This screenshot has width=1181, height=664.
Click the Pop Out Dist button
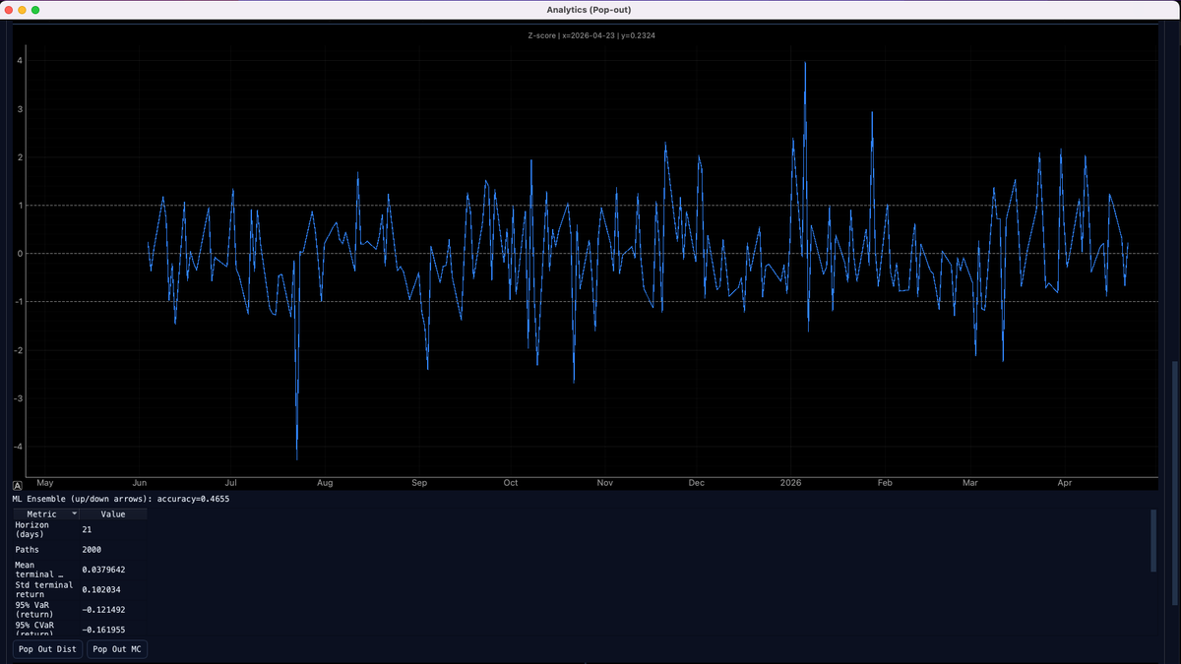[47, 649]
